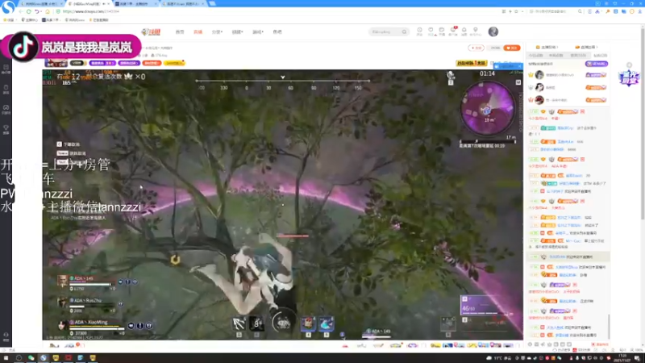The height and width of the screenshot is (363, 645).
Task: Click the blue popup above video corner
Action: point(508,66)
